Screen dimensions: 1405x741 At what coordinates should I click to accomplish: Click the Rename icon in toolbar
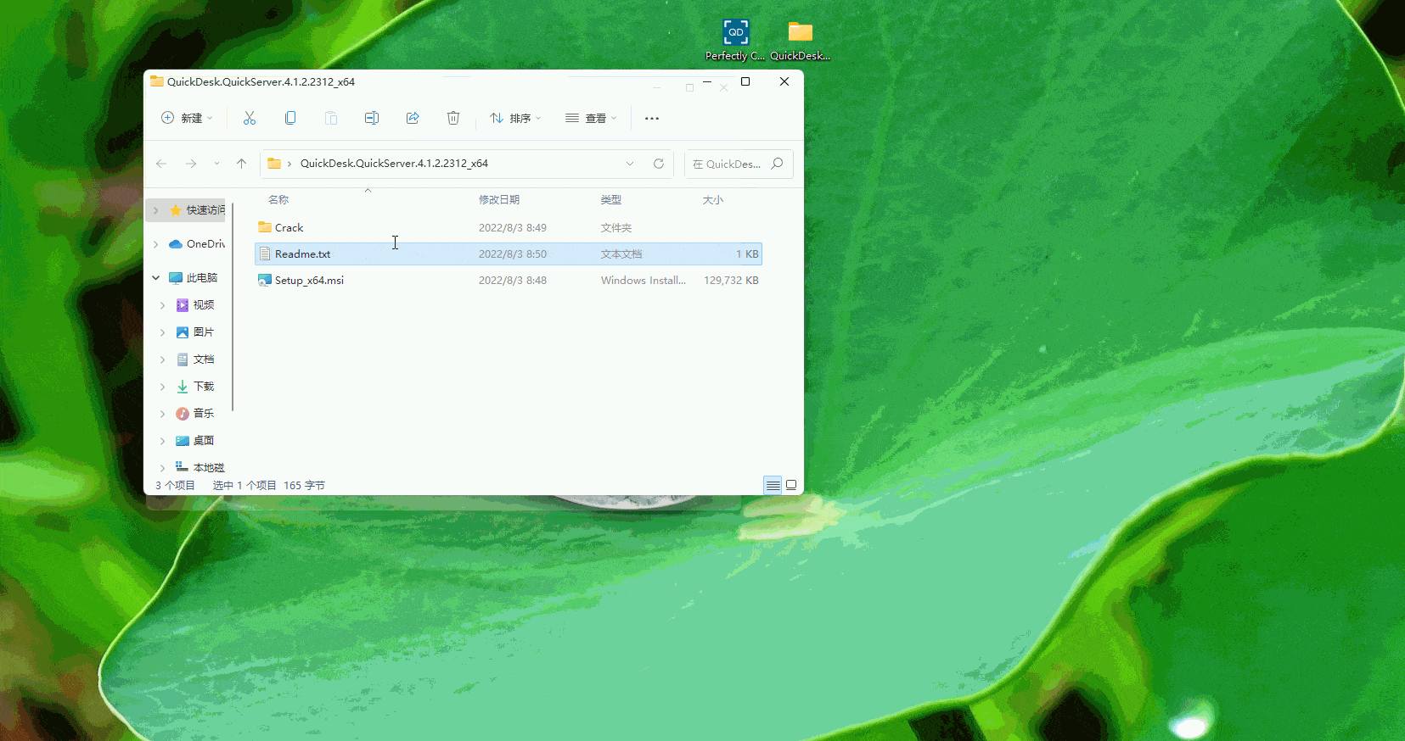372,119
